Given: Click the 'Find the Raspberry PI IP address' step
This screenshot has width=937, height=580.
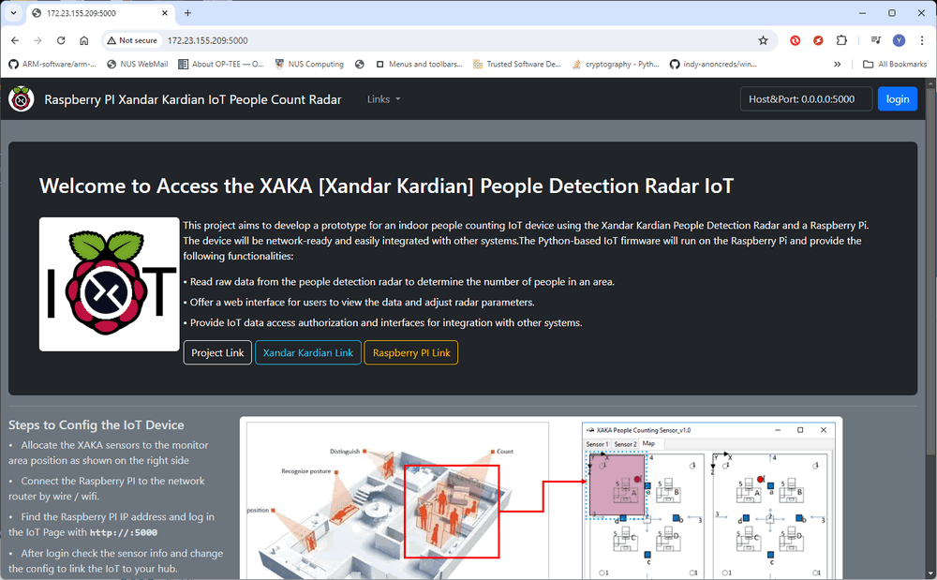Looking at the screenshot, I should tap(112, 525).
